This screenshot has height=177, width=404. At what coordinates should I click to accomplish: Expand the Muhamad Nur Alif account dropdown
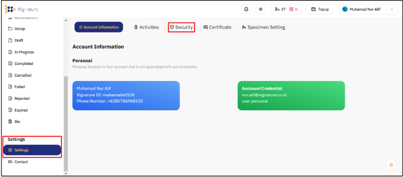[368, 9]
